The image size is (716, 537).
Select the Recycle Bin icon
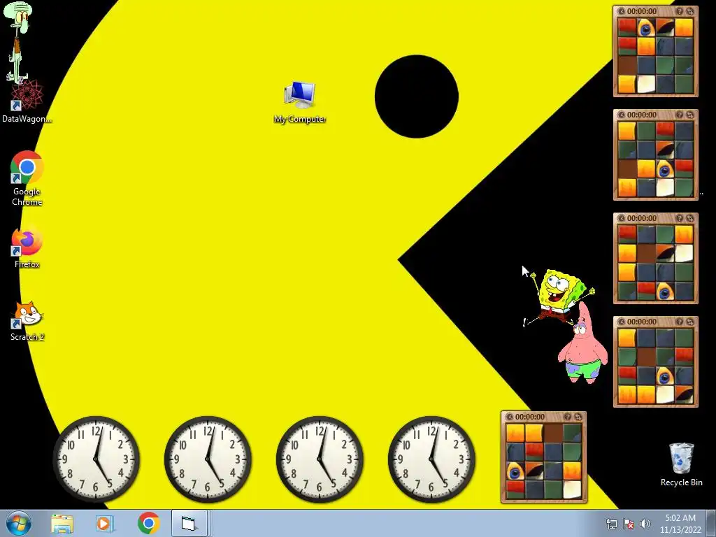click(681, 464)
